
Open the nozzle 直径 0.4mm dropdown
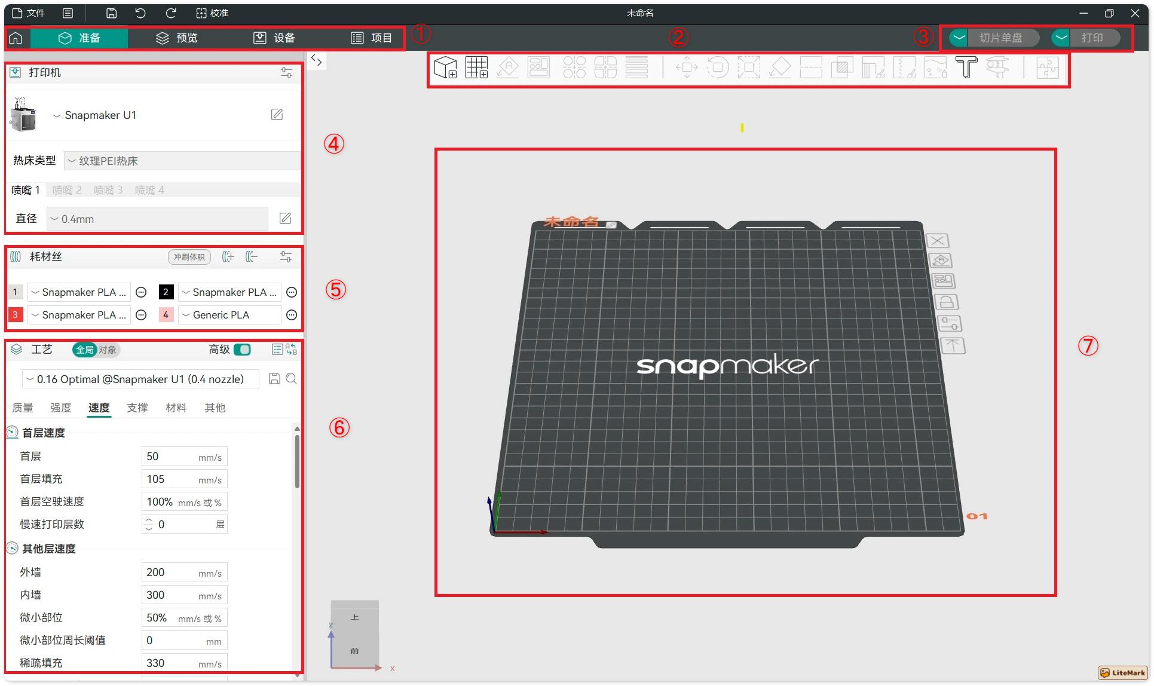coord(158,219)
